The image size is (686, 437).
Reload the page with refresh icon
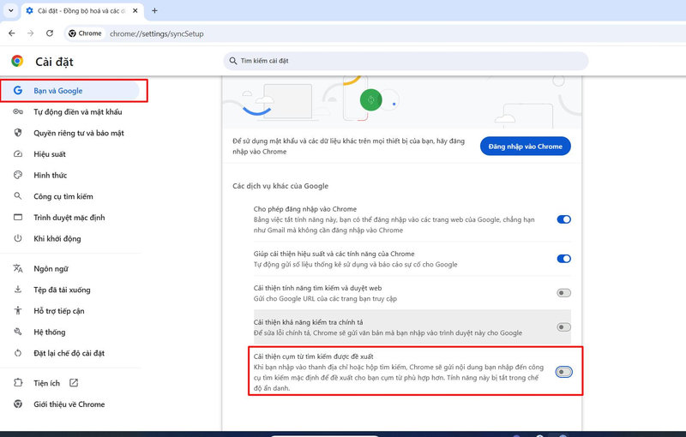click(50, 33)
